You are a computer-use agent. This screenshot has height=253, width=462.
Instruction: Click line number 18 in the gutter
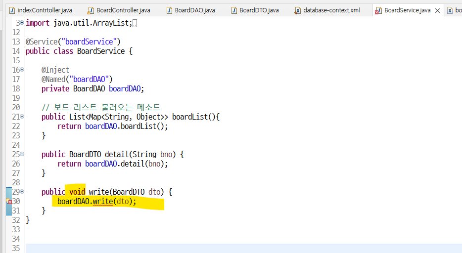click(x=16, y=89)
